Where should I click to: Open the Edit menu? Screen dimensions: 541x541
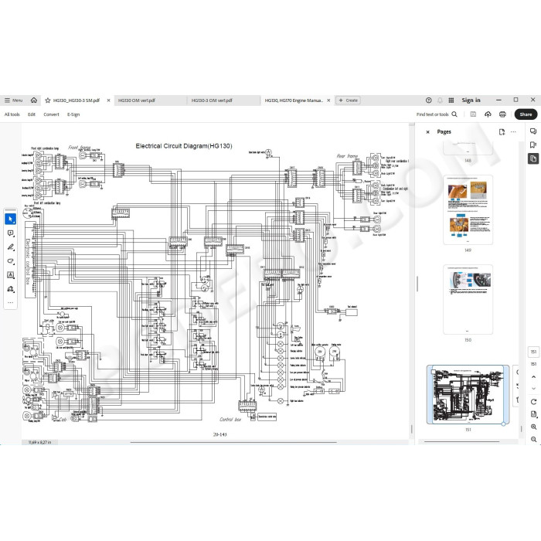(x=32, y=114)
